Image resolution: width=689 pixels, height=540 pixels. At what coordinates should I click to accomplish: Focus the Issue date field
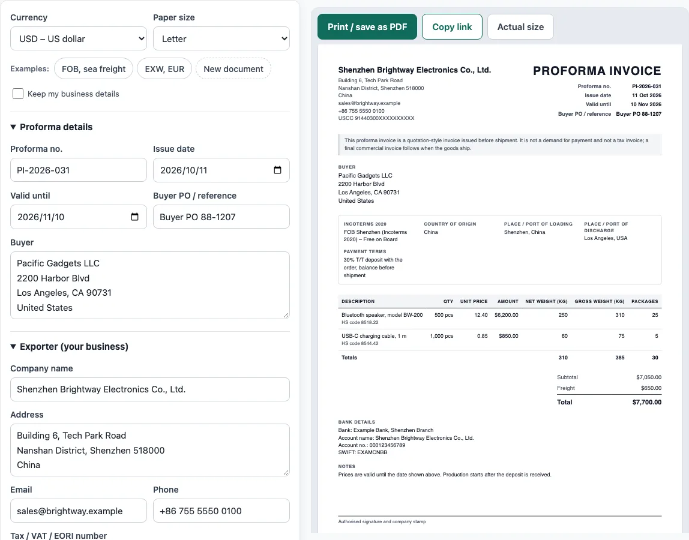pos(221,170)
